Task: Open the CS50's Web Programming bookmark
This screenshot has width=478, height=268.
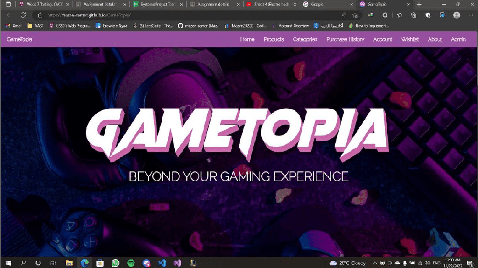Action: pos(70,26)
